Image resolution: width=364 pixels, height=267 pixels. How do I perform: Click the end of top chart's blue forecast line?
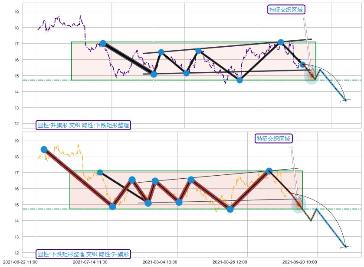click(x=346, y=100)
